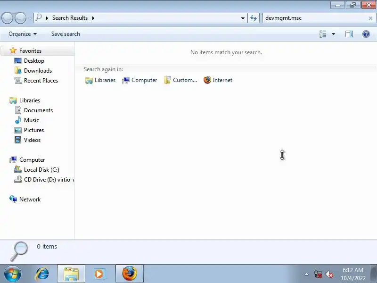Click the Libraries icon in navigation pane
Viewport: 377px width, 283px height.
tap(13, 100)
